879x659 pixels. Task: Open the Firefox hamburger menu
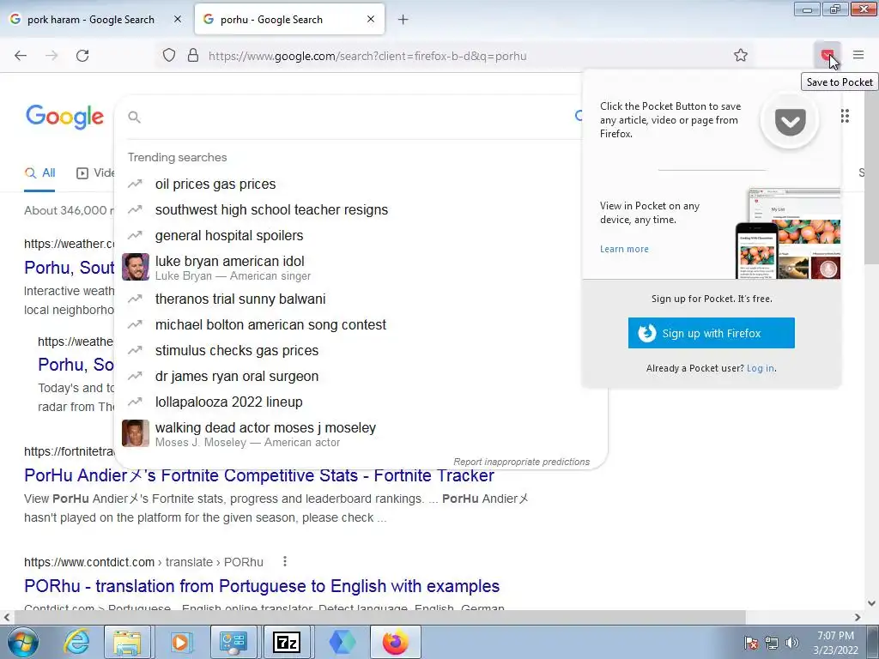click(x=858, y=55)
